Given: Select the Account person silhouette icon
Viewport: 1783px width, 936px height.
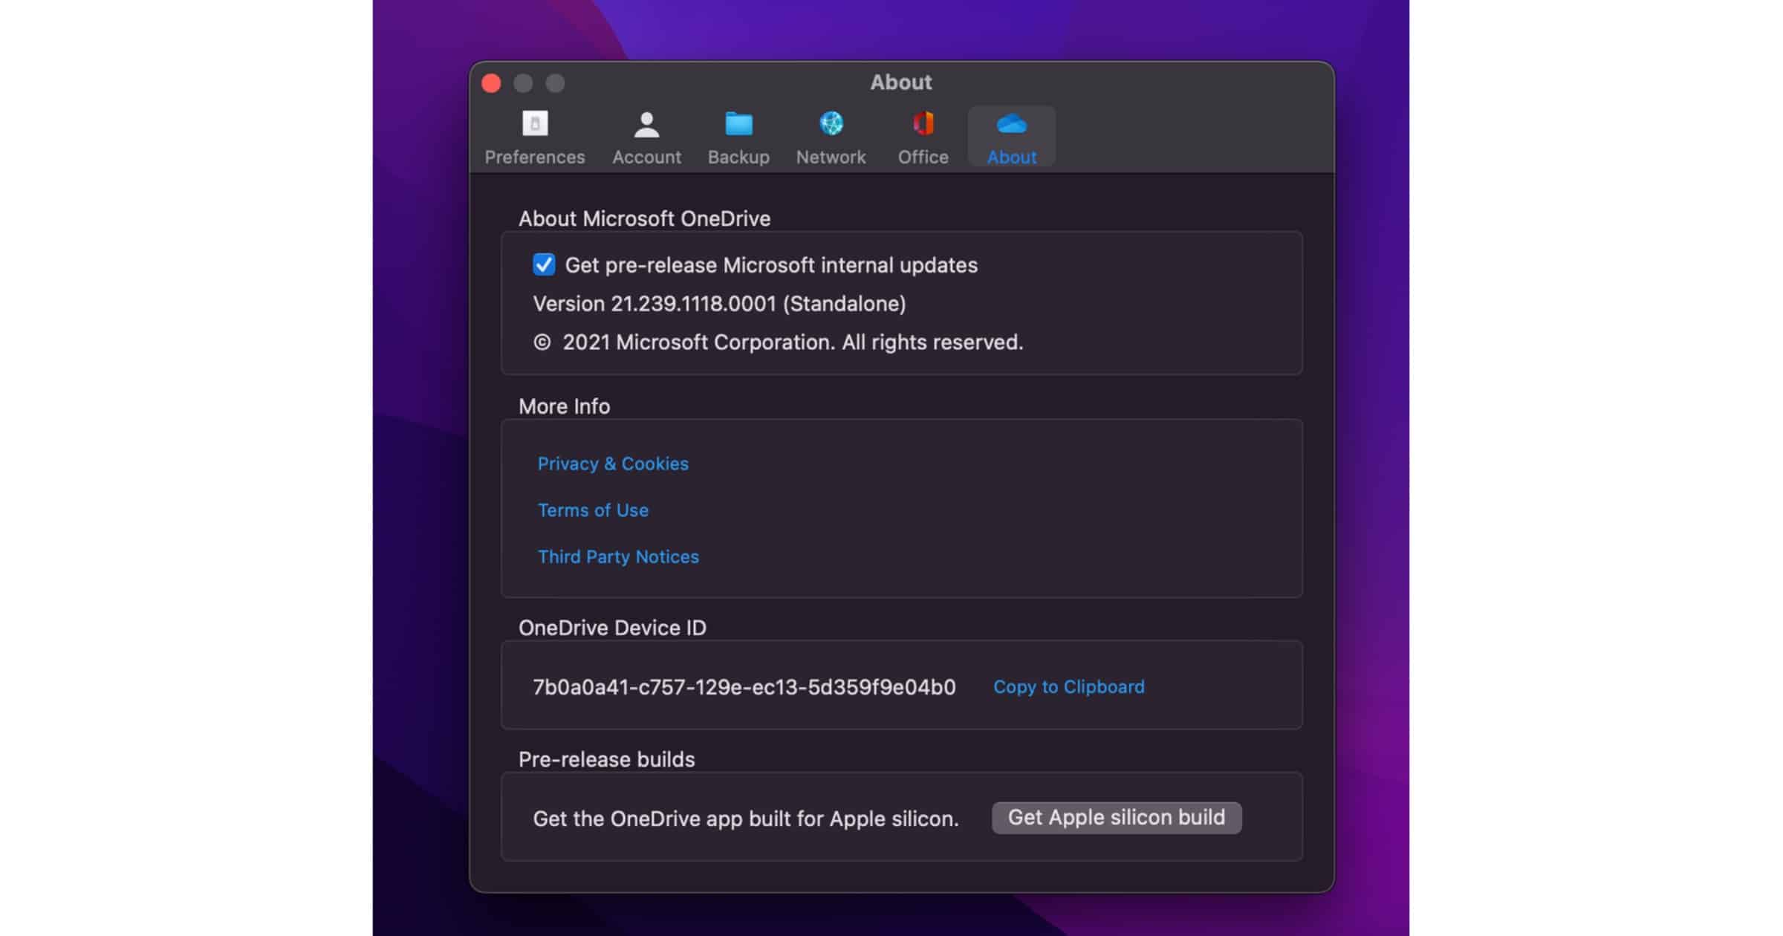Looking at the screenshot, I should [646, 124].
